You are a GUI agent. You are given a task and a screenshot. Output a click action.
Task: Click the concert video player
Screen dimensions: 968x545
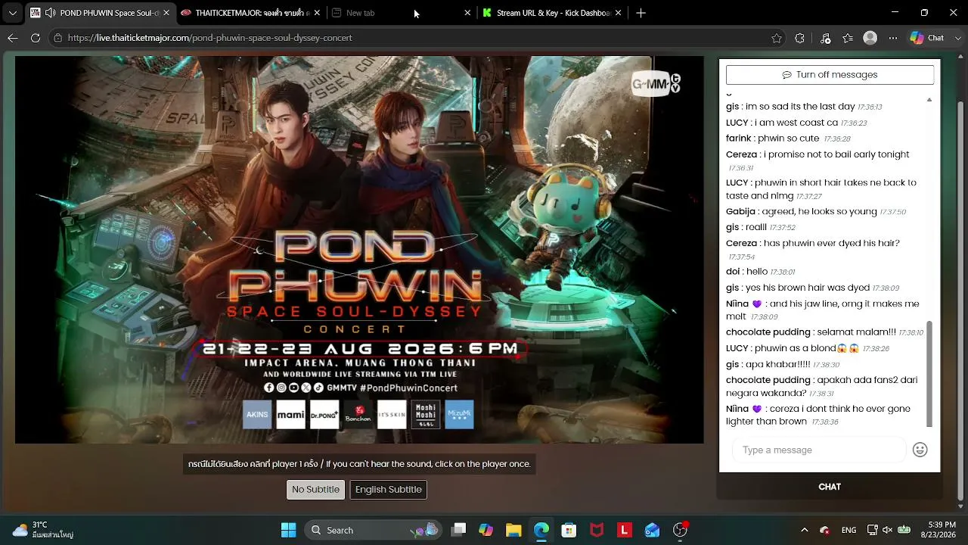[x=359, y=250]
